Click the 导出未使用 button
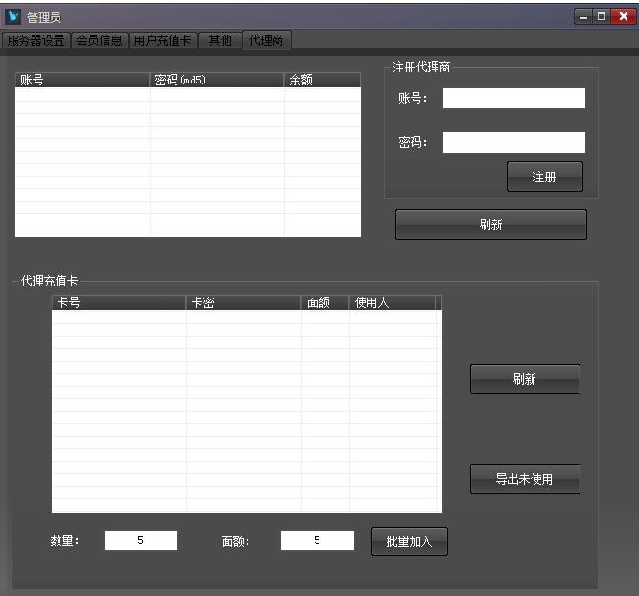This screenshot has width=639, height=596. click(x=525, y=479)
